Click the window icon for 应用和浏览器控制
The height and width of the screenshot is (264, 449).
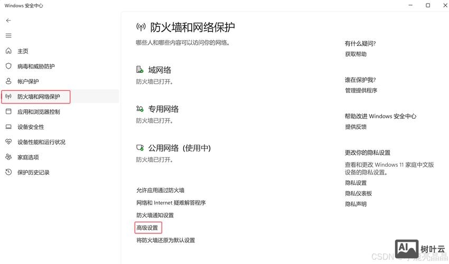[x=8, y=111]
